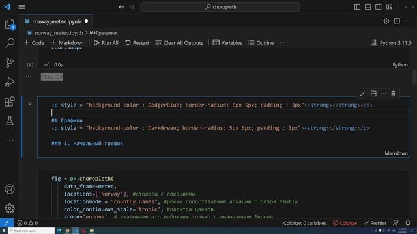Screen dimensions: 417x234
Task: Go back with the left arrow
Action: click(121, 7)
